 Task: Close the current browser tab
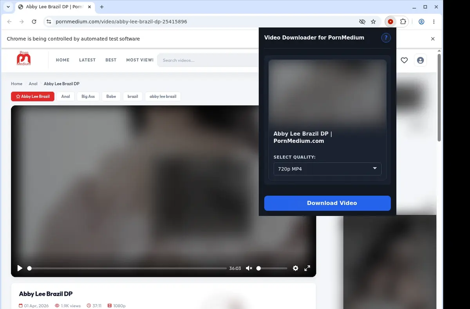coord(90,7)
